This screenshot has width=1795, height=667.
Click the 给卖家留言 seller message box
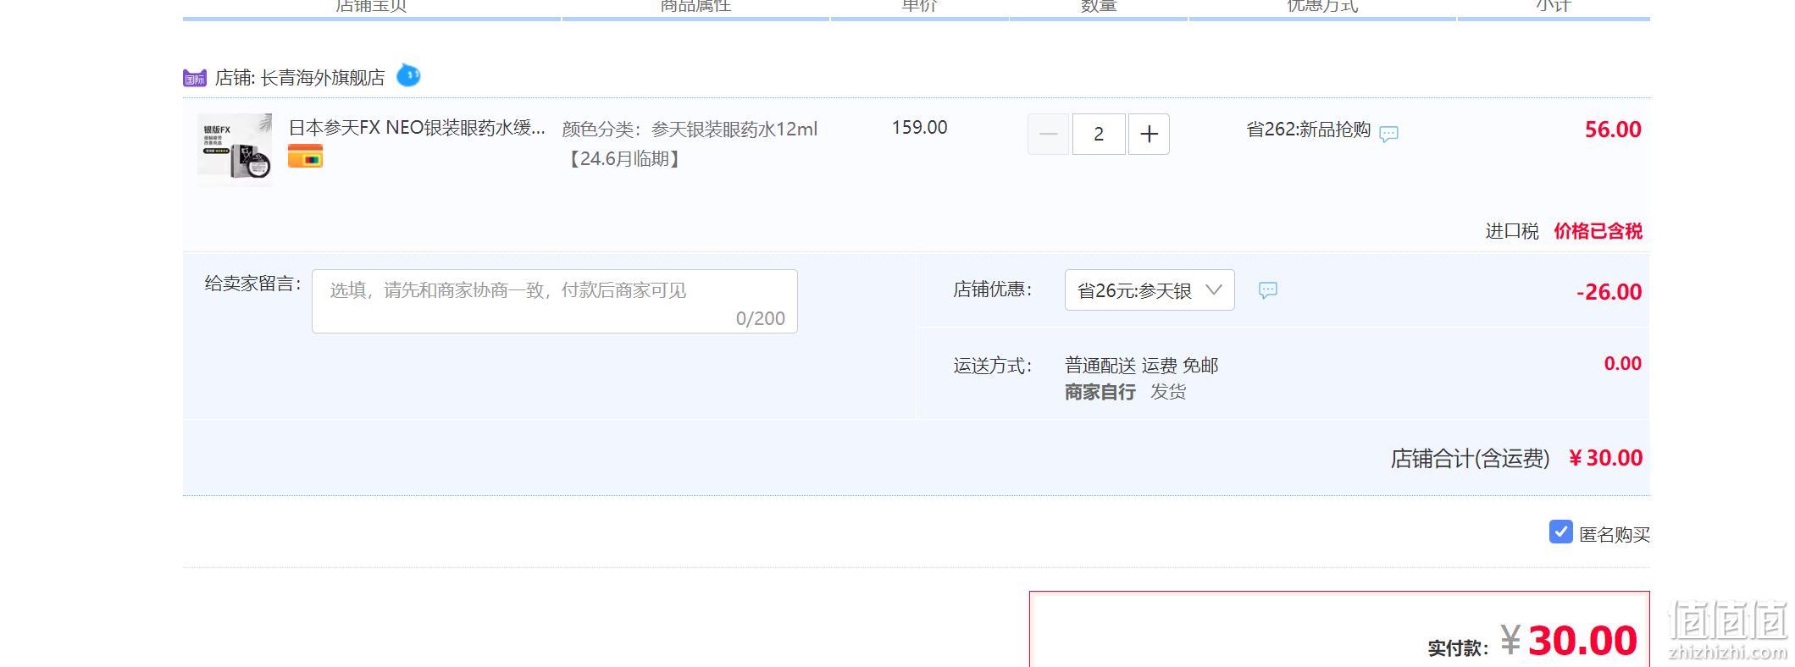point(555,301)
